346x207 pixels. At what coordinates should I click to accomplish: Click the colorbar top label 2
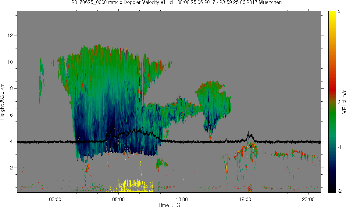339,13
